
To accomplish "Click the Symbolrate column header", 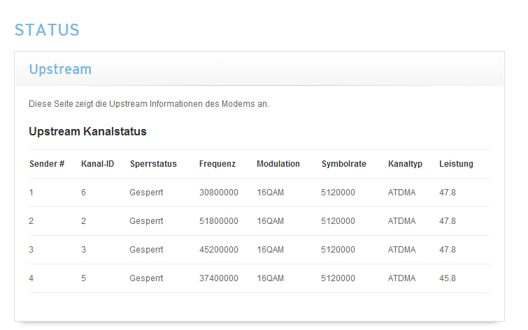I will tap(344, 164).
